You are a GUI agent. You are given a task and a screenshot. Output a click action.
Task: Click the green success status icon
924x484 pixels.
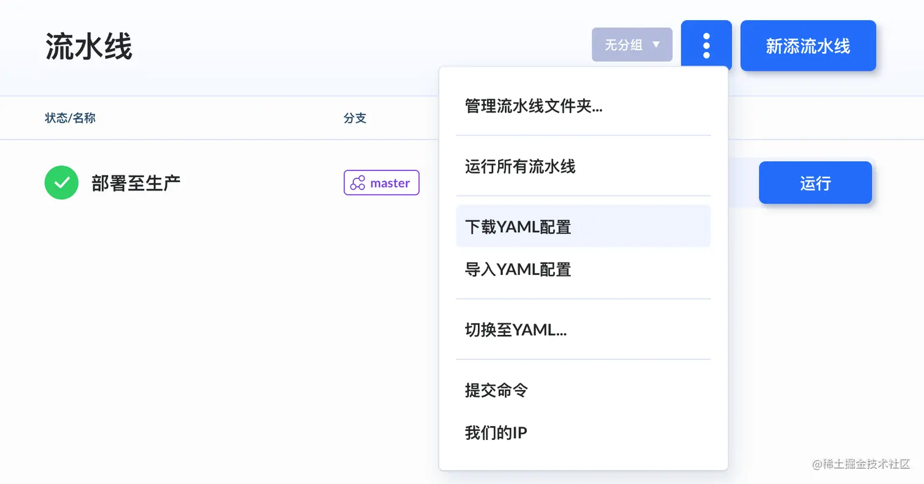coord(62,183)
